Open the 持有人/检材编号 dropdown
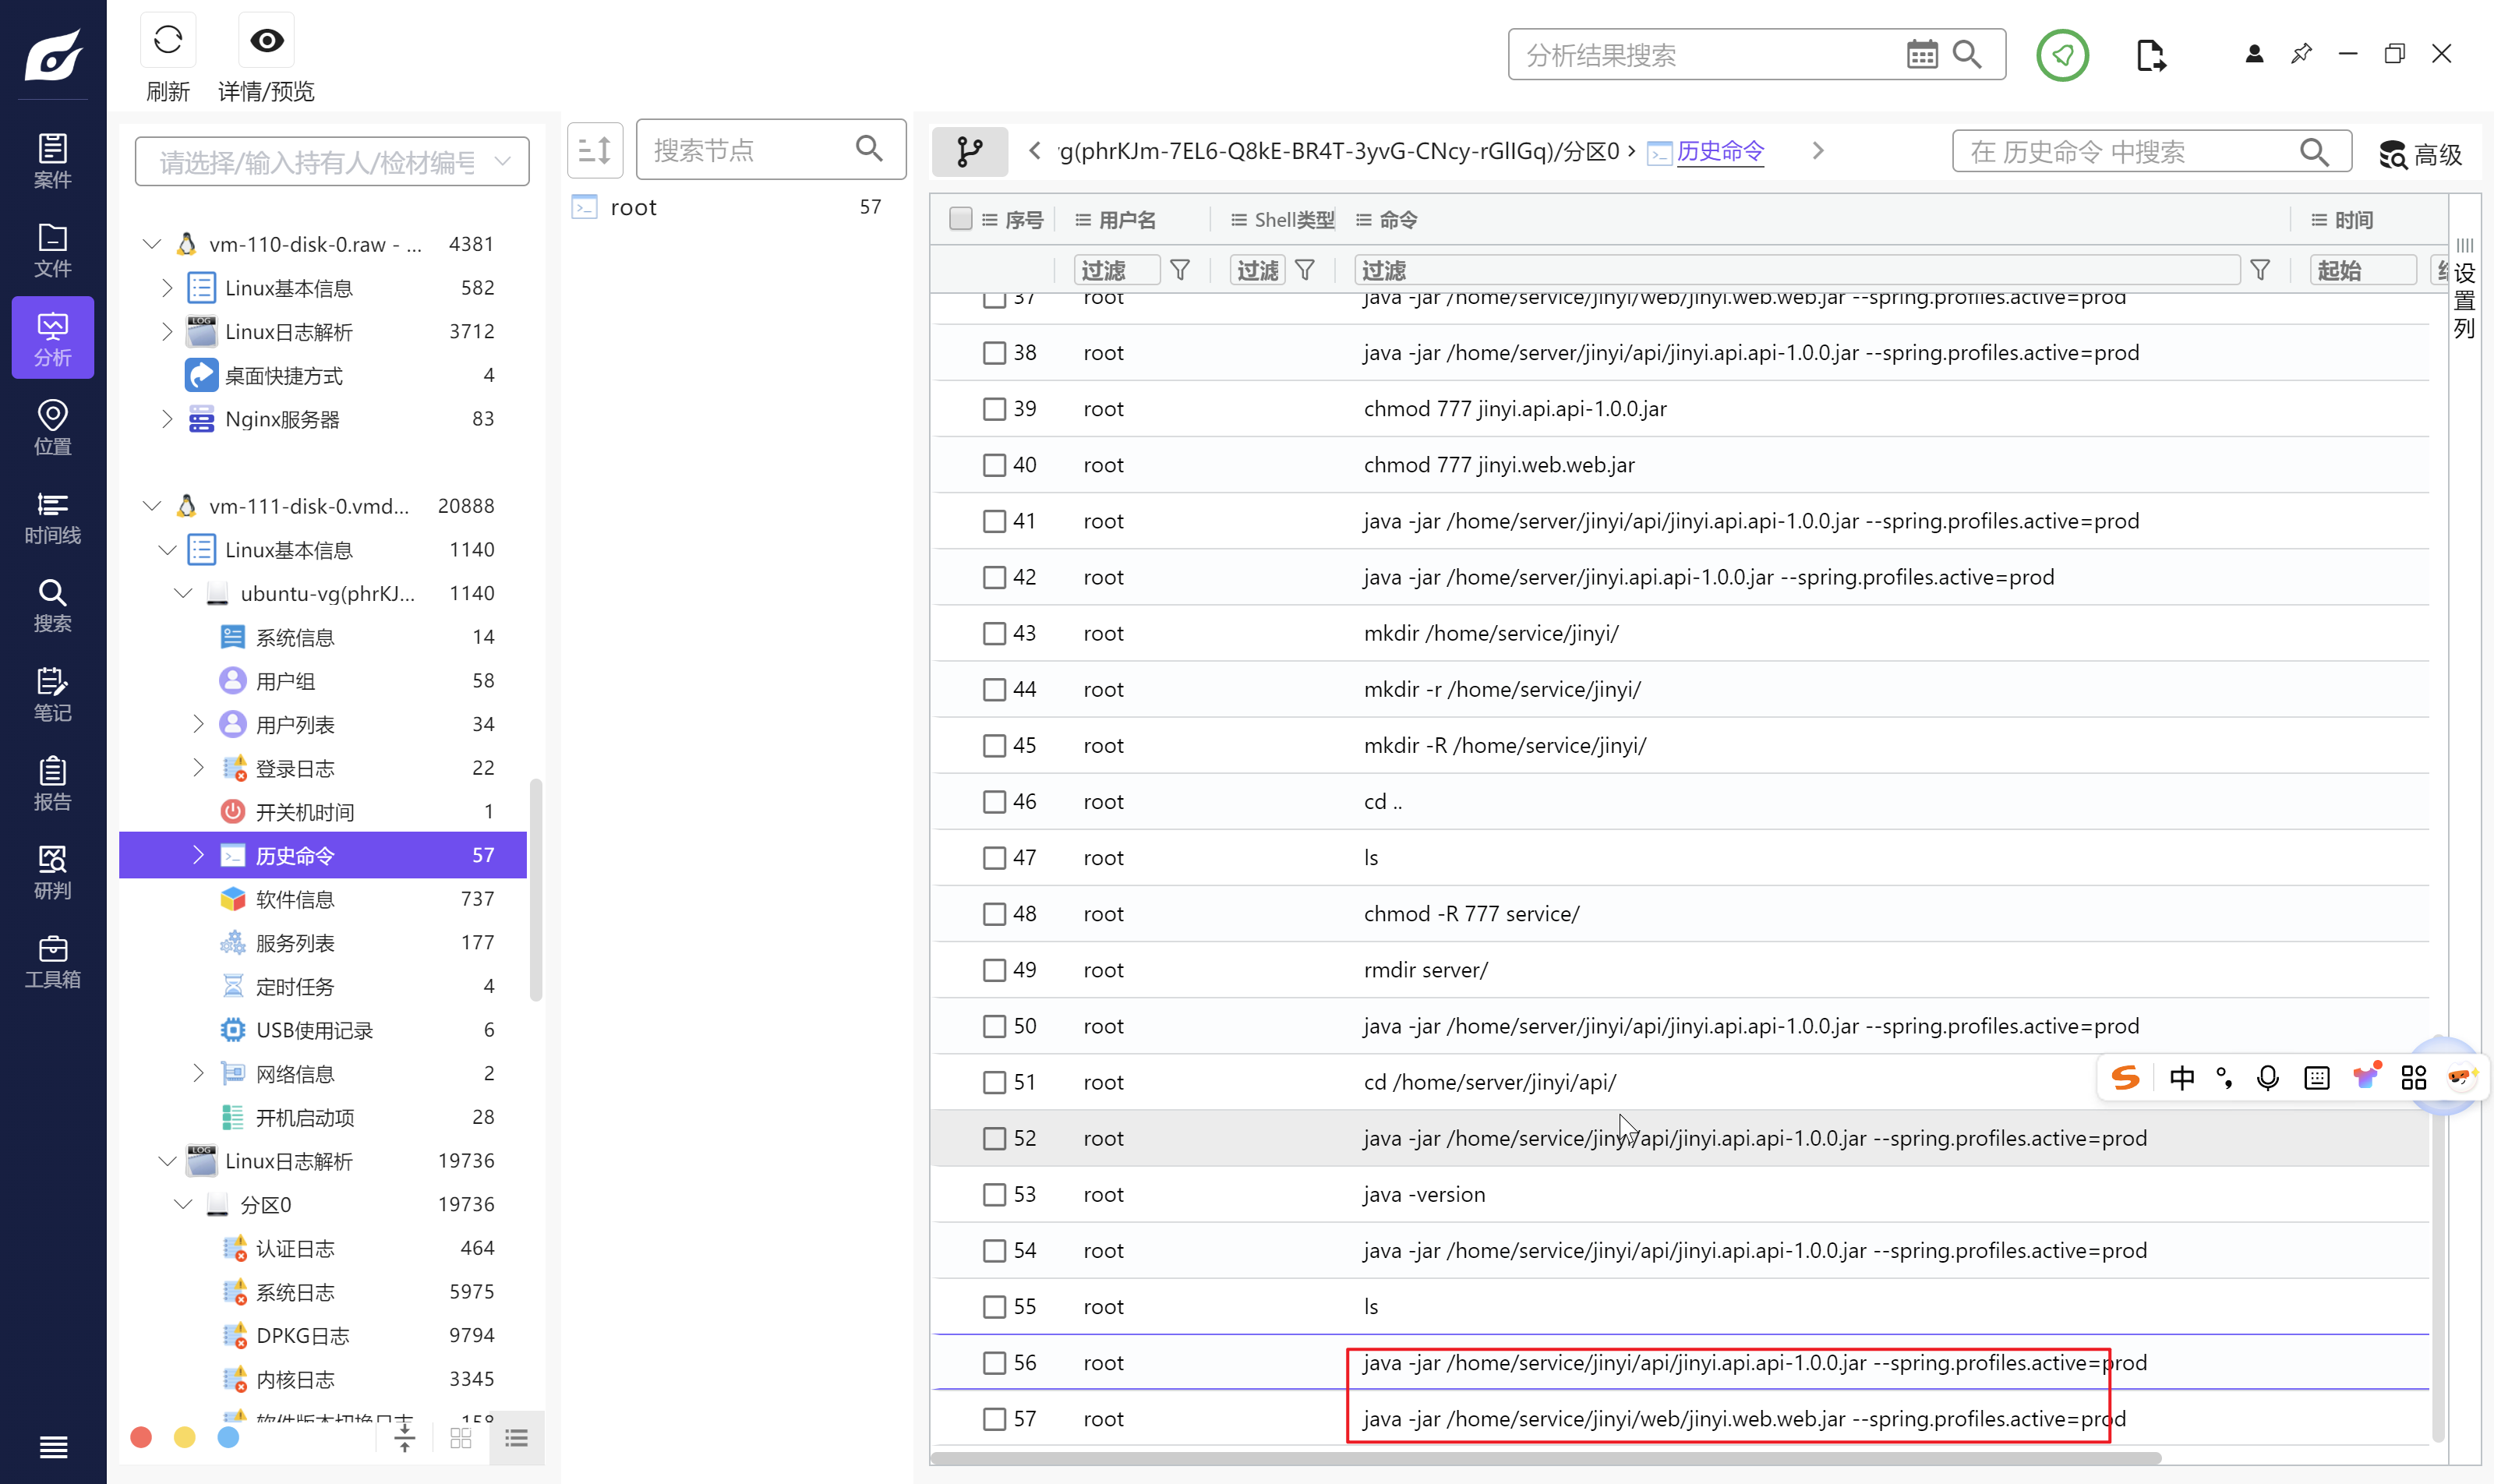2494x1484 pixels. pyautogui.click(x=332, y=162)
